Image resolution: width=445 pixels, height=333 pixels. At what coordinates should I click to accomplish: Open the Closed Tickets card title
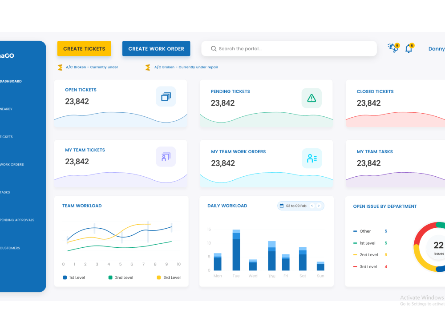click(x=375, y=91)
